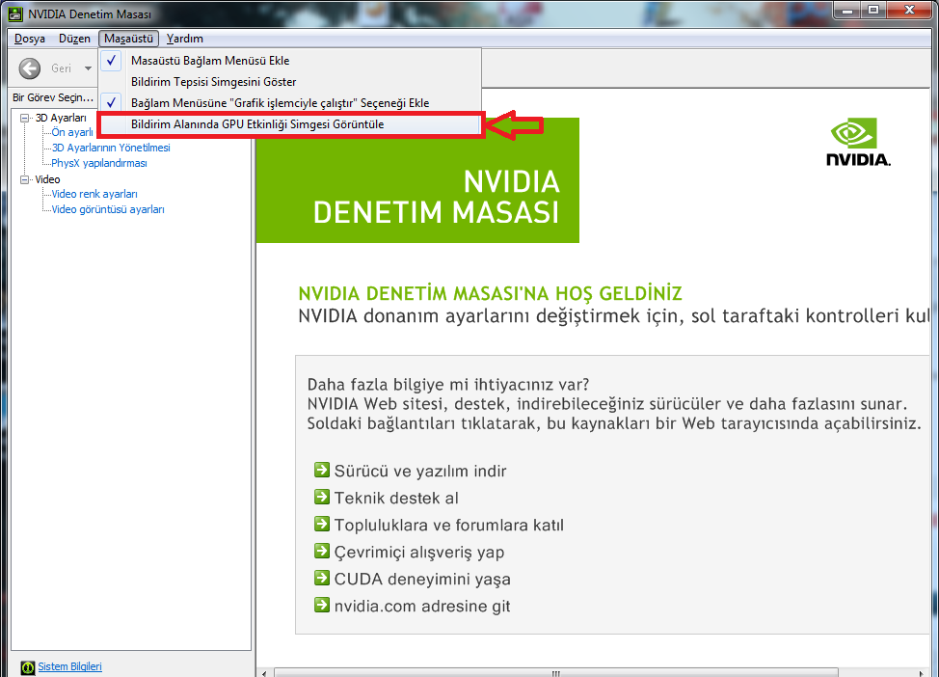
Task: Select 3D Ayarlarının Yönetilmesi in the tree
Action: 111,148
